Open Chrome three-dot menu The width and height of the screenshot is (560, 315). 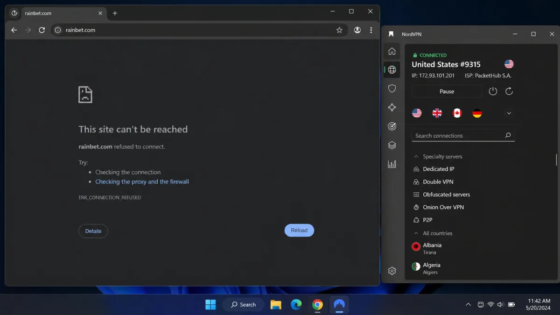click(371, 30)
